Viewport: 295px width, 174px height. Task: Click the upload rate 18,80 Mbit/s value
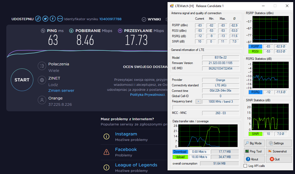point(199,157)
